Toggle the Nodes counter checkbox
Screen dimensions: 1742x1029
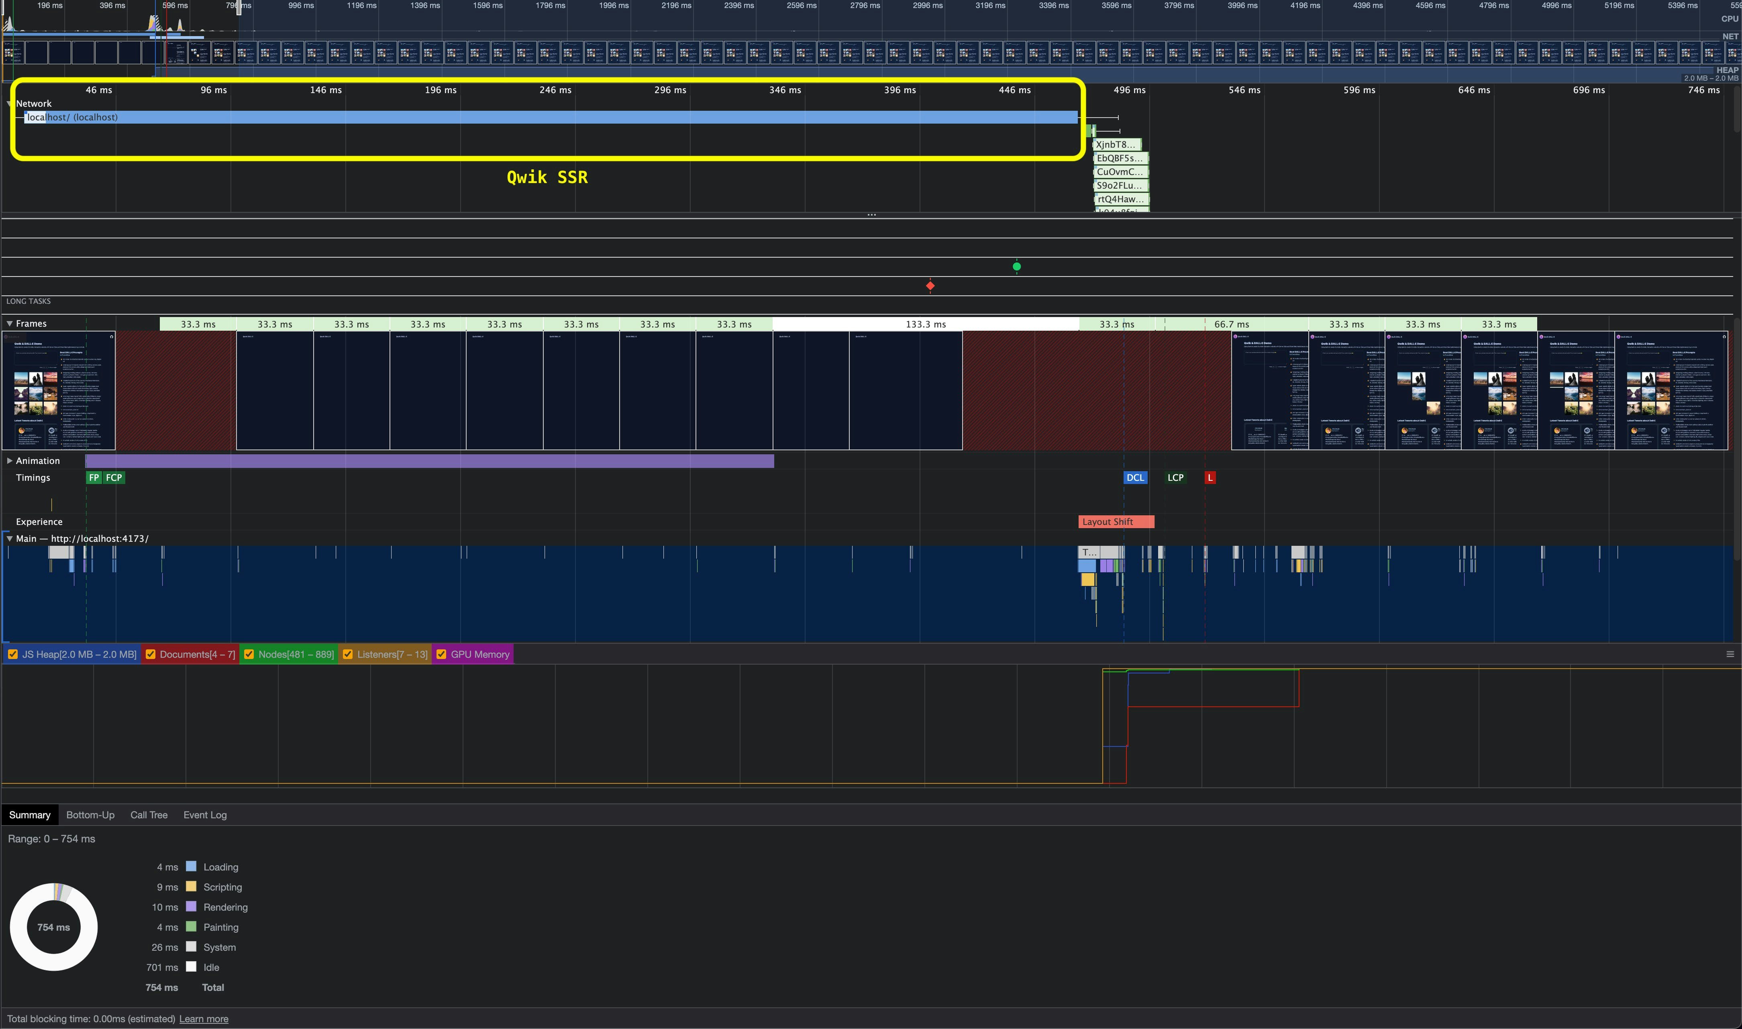coord(249,655)
